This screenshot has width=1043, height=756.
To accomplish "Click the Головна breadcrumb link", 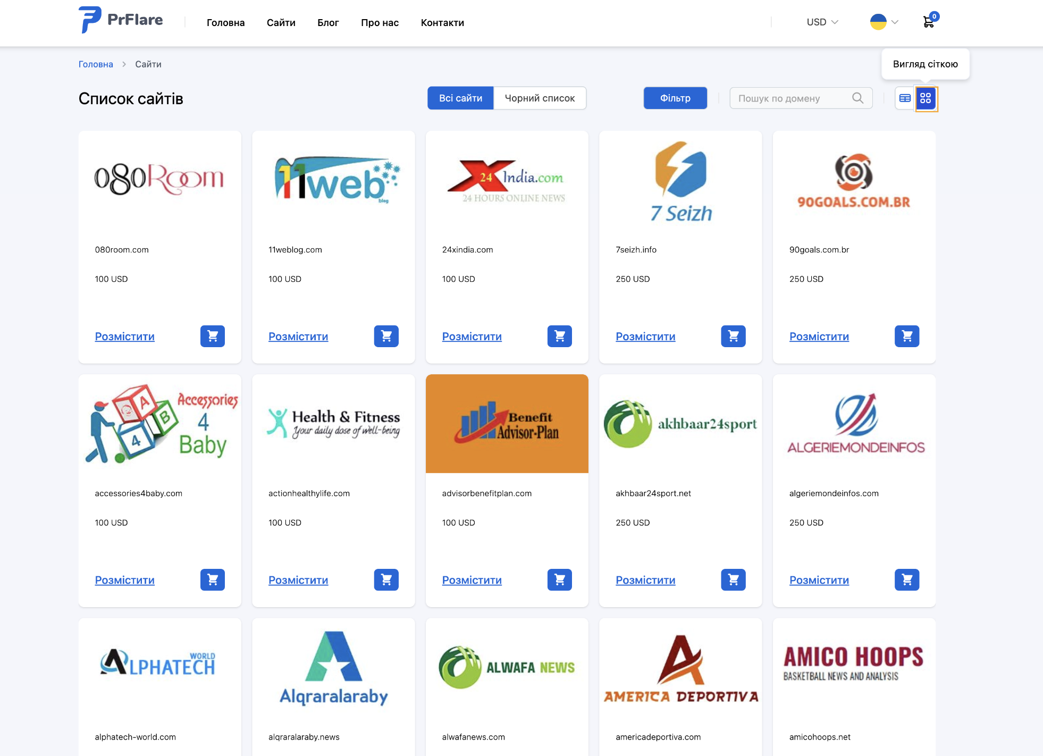I will [96, 64].
